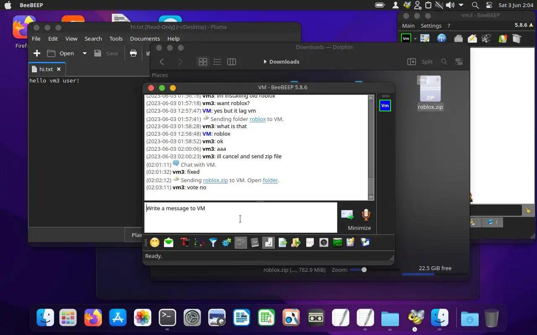537x335 pixels.
Task: Click the green board icon in chat toolbar
Action: (337, 242)
